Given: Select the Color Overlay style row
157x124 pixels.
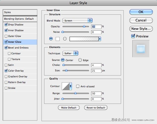Looking at the screenshot, I should tap(20, 71).
